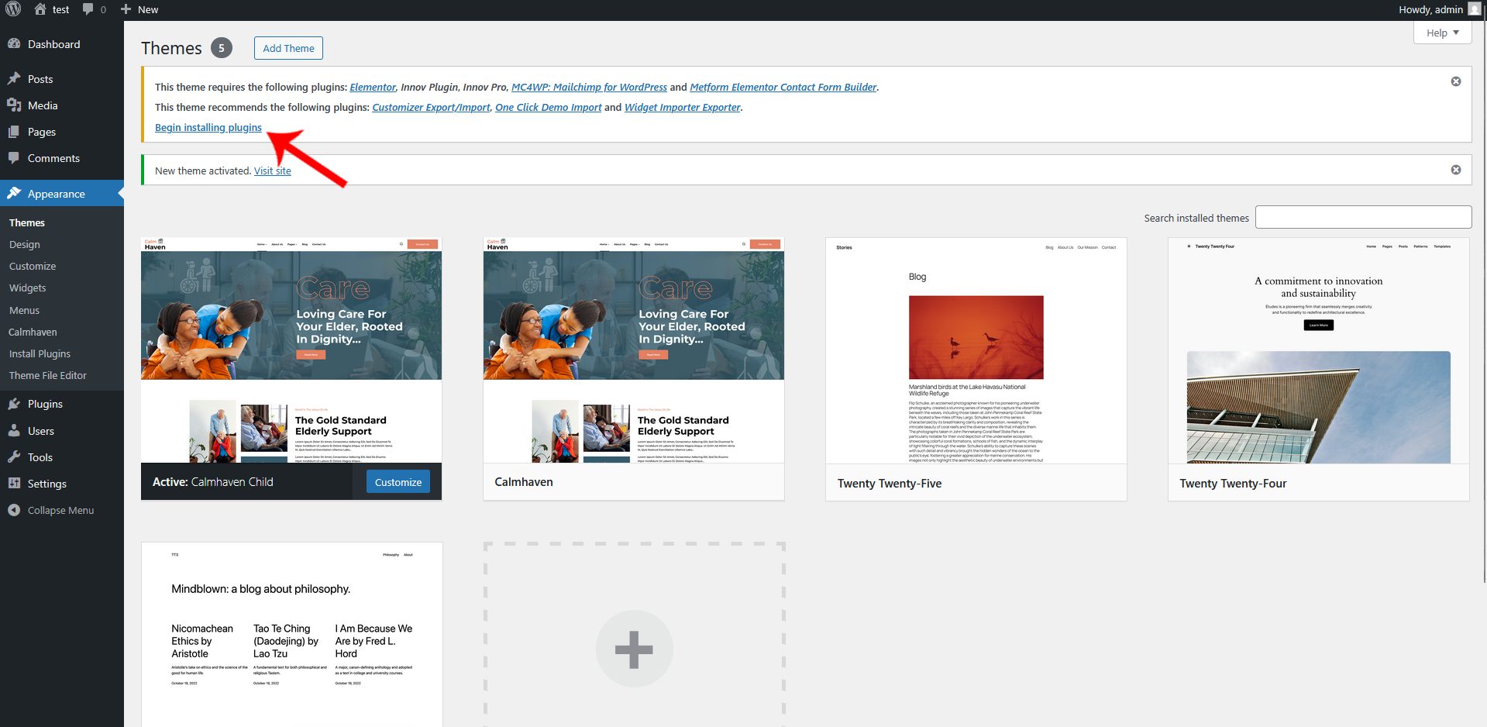The width and height of the screenshot is (1487, 727).
Task: Click the Users person icon
Action: pyautogui.click(x=14, y=431)
